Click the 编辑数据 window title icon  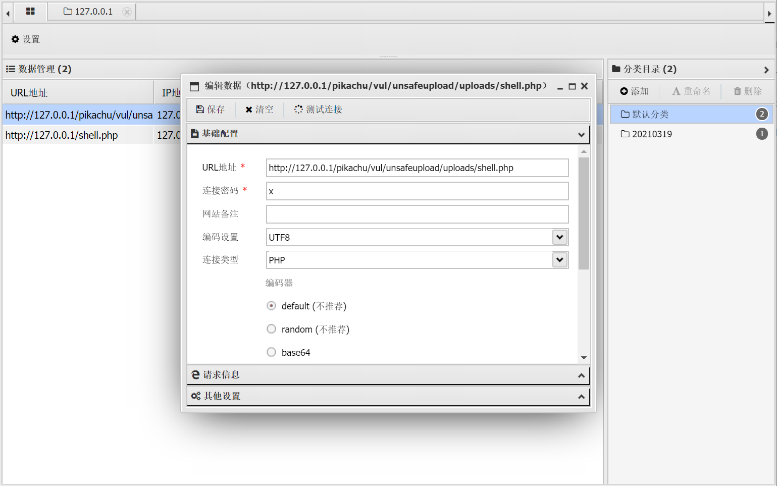194,87
